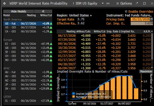The width and height of the screenshot is (154, 106).
Task: Click meeting date 09/16/2026 in rate table
Action: pyautogui.click(x=67, y=44)
